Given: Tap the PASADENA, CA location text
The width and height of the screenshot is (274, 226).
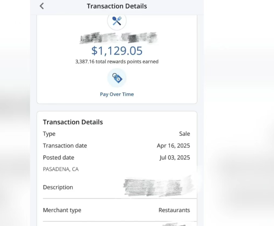Looking at the screenshot, I should coord(61,169).
